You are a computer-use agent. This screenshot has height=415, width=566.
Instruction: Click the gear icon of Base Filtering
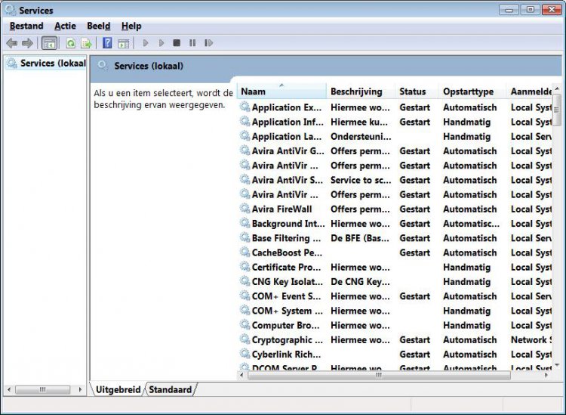[x=245, y=237]
